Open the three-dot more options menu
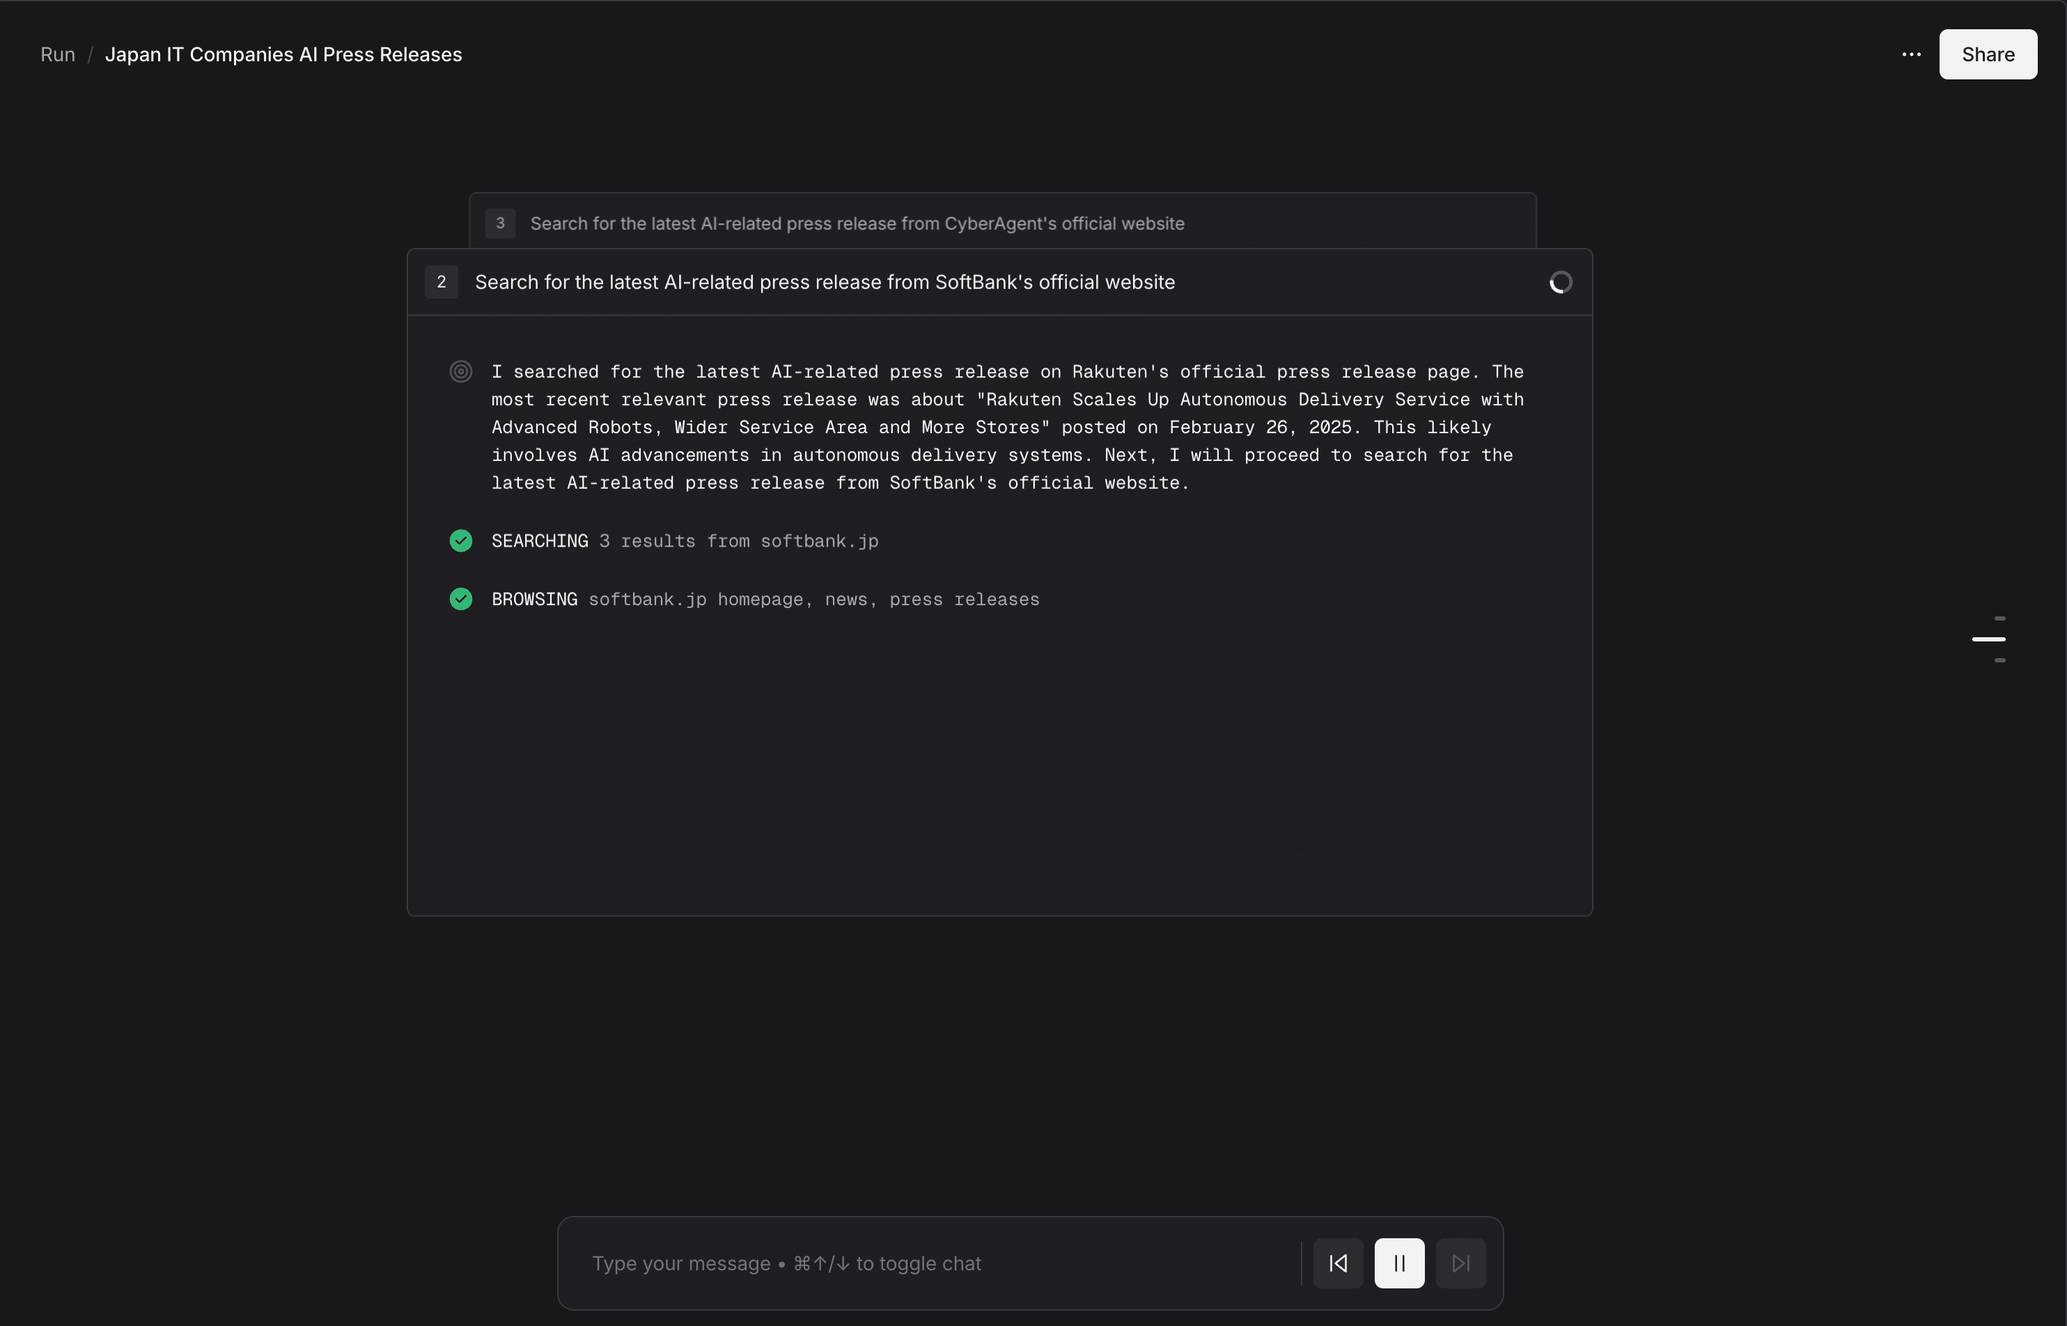2067x1326 pixels. [x=1910, y=54]
